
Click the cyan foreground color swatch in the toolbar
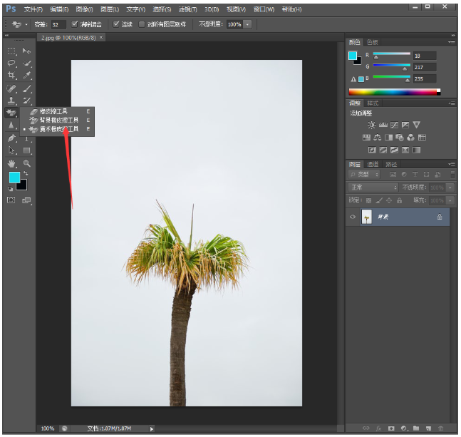[x=14, y=178]
